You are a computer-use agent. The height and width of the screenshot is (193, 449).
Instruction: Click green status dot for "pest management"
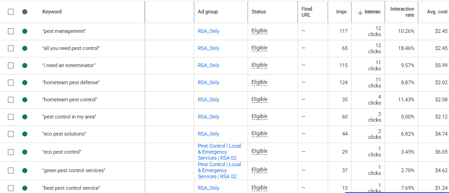[25, 31]
